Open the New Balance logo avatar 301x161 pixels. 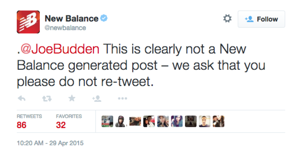(28, 22)
